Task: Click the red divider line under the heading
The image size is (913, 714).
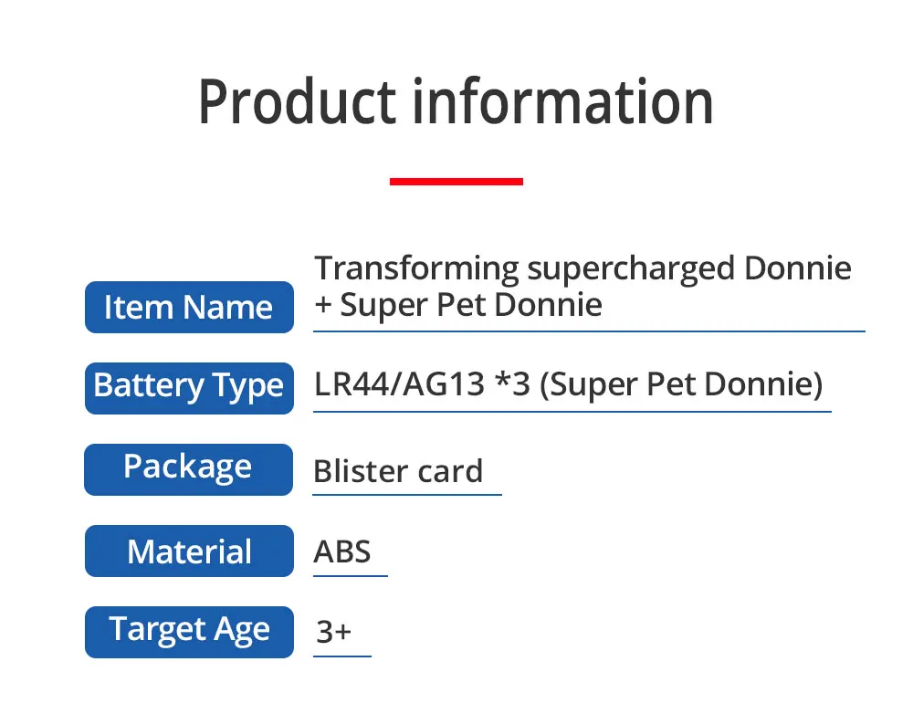Action: [x=456, y=182]
